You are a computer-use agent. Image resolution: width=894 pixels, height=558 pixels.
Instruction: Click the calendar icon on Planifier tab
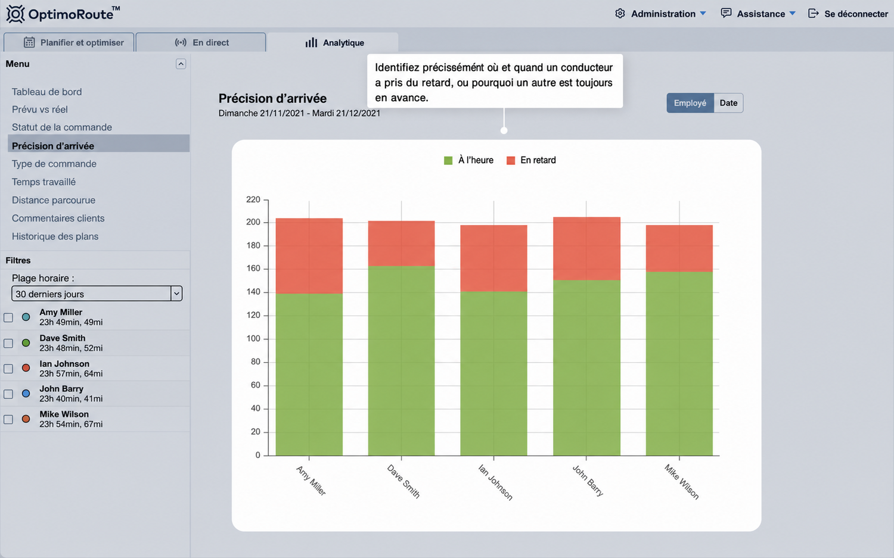tap(29, 42)
